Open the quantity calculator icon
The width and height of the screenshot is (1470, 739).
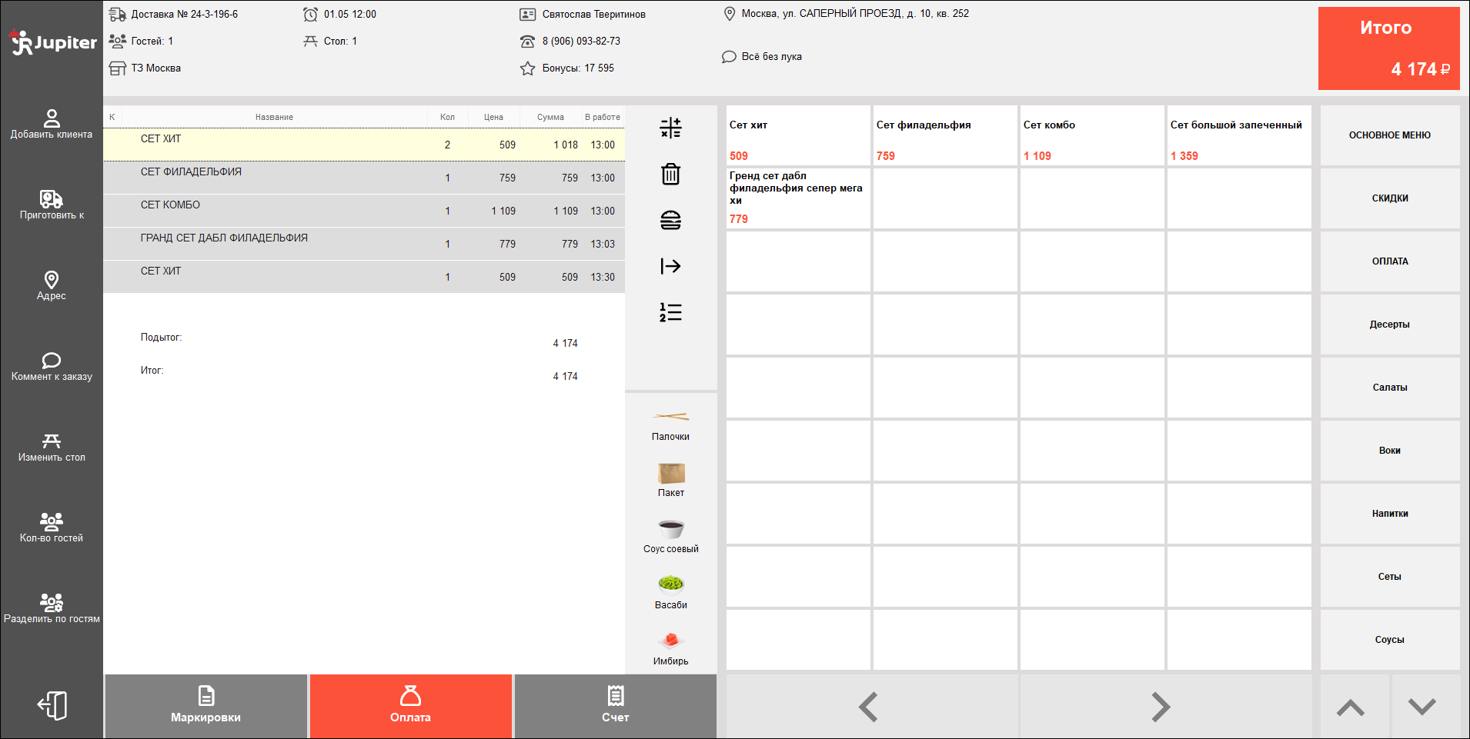[x=671, y=128]
